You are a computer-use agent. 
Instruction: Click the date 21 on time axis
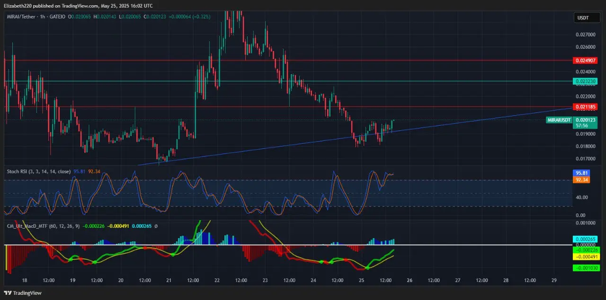coord(169,280)
